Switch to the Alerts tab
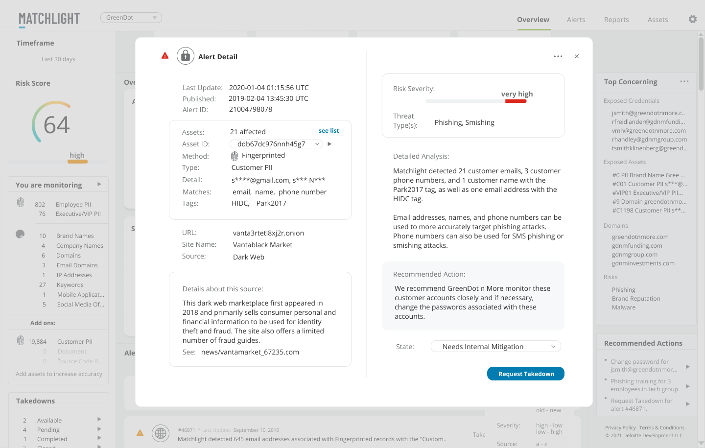Viewport: 705px width, 448px height. coord(576,20)
